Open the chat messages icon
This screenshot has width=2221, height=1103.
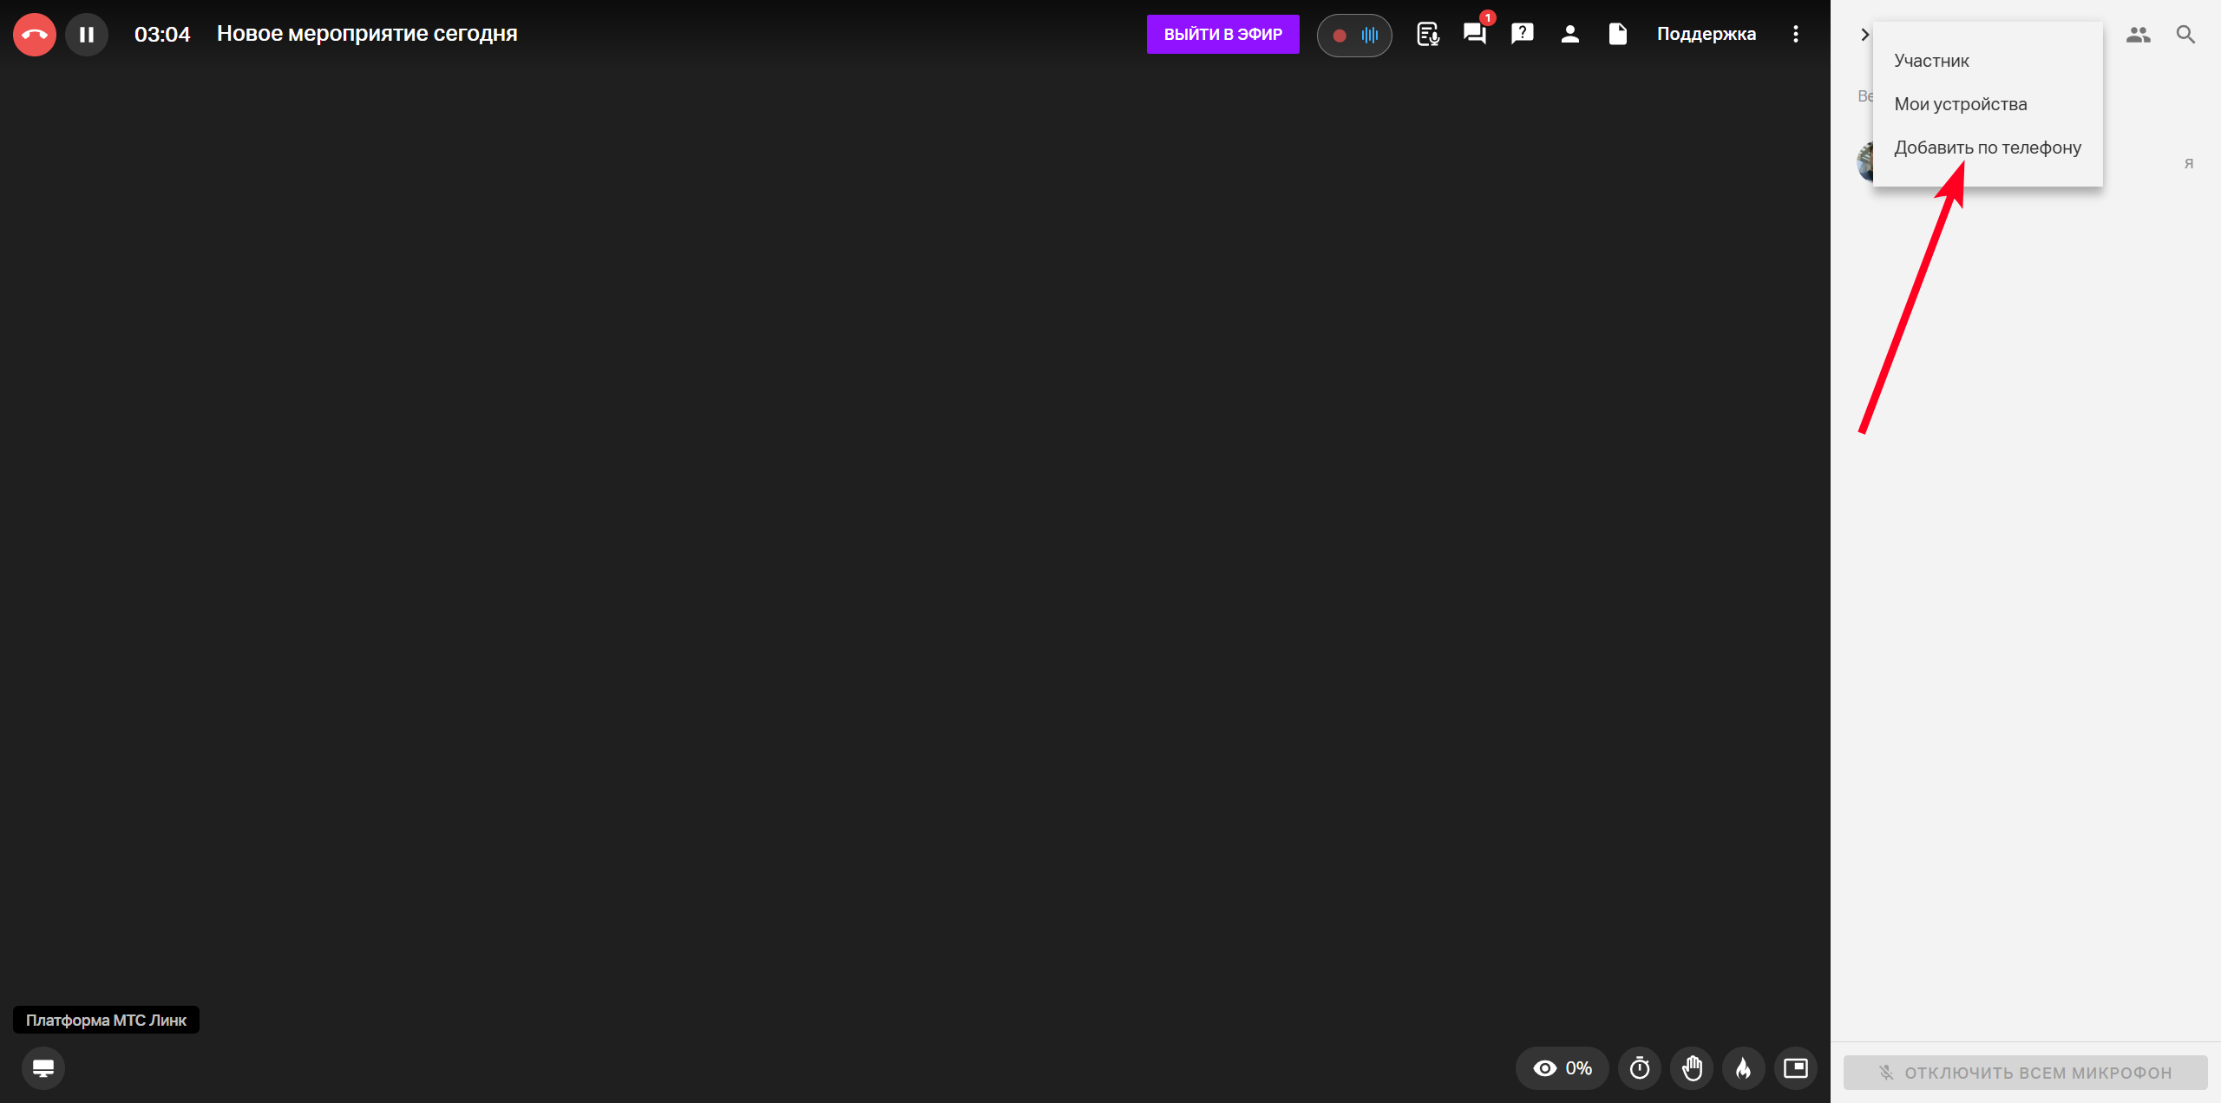coord(1474,34)
